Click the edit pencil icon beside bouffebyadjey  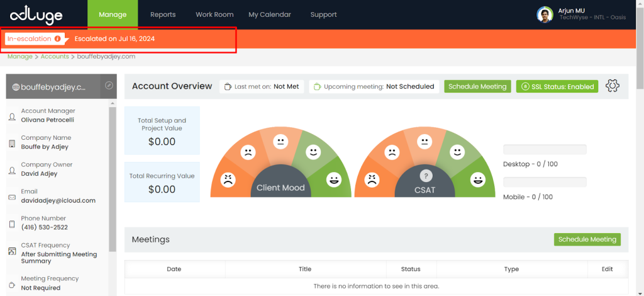[109, 86]
